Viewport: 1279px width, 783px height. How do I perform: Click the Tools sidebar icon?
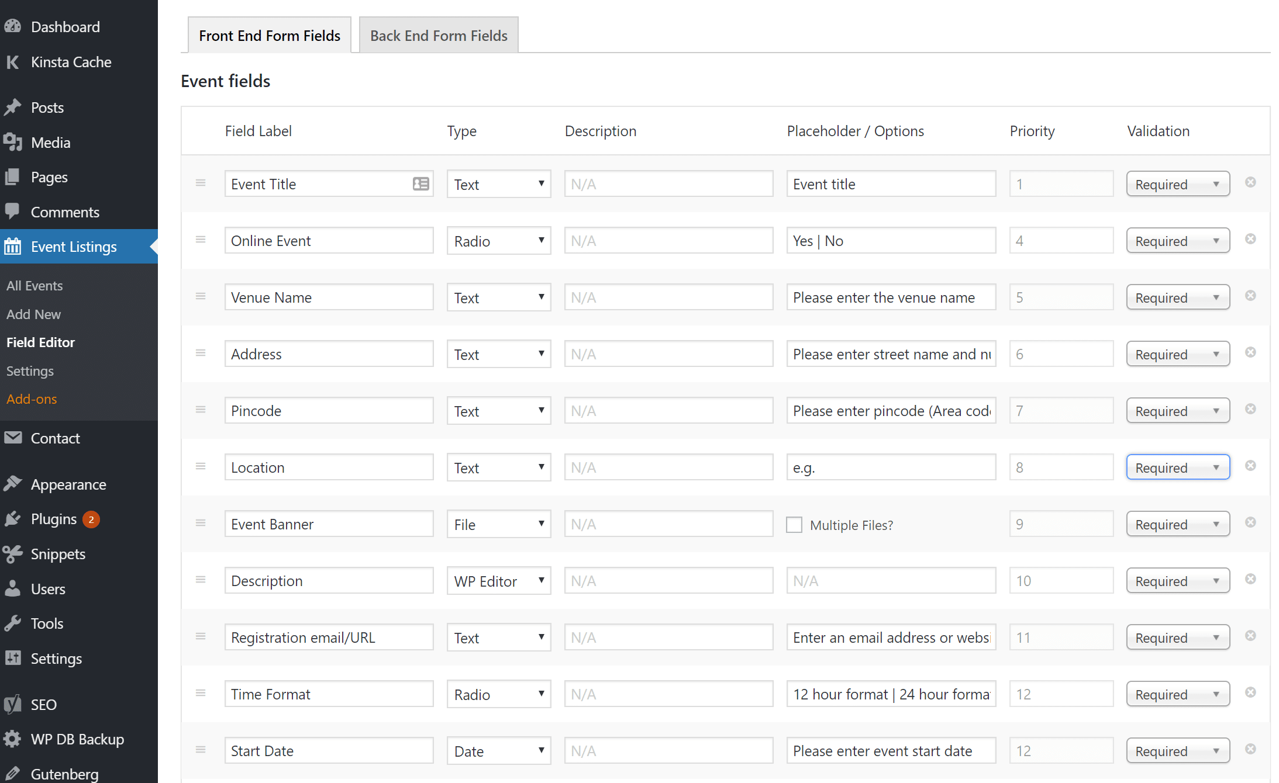point(13,623)
